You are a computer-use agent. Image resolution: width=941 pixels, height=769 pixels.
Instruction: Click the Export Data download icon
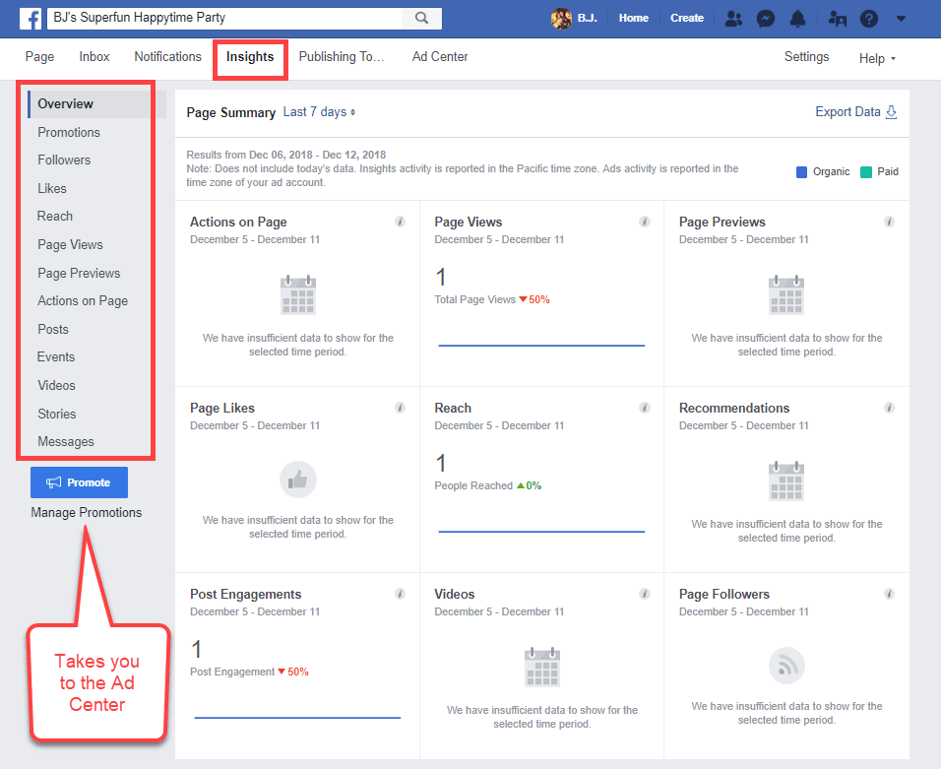pos(892,112)
